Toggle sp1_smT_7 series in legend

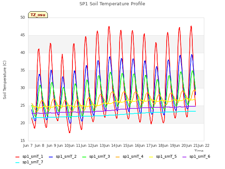(x=29, y=162)
